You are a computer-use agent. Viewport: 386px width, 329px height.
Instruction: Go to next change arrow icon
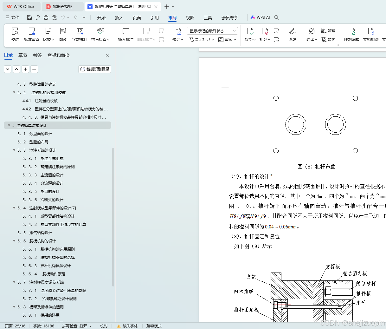click(x=276, y=40)
